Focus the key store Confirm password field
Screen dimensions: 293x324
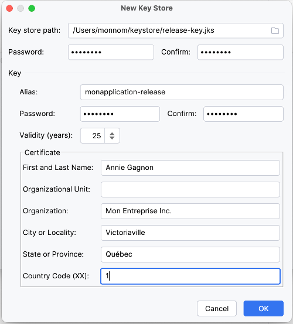pyautogui.click(x=240, y=52)
